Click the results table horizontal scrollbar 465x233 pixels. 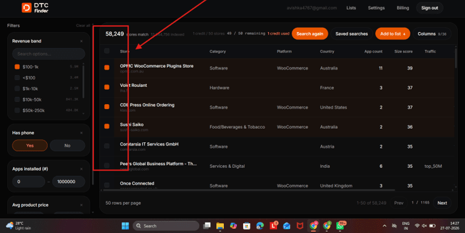point(249,190)
